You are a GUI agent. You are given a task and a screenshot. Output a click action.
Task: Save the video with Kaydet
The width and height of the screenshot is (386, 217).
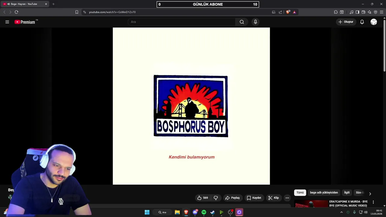(x=254, y=198)
